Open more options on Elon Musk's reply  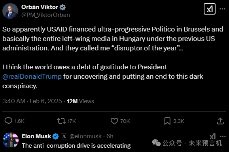pyautogui.click(x=223, y=136)
